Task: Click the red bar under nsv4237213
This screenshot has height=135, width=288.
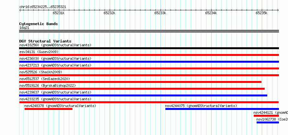Action: (149, 68)
